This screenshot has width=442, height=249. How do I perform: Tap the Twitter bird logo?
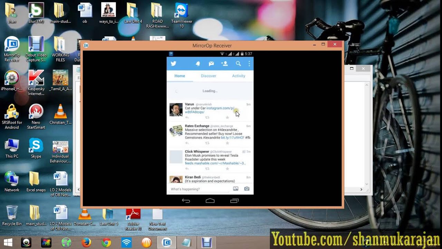click(x=173, y=64)
